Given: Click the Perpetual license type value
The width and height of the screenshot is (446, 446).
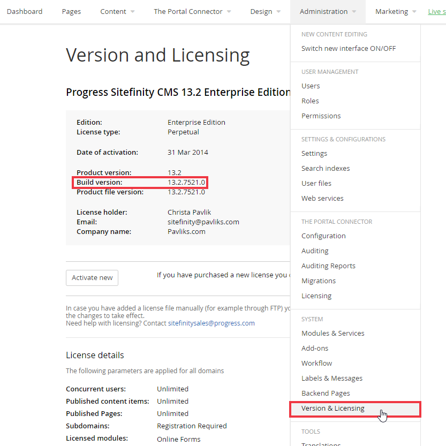Looking at the screenshot, I should [x=183, y=132].
